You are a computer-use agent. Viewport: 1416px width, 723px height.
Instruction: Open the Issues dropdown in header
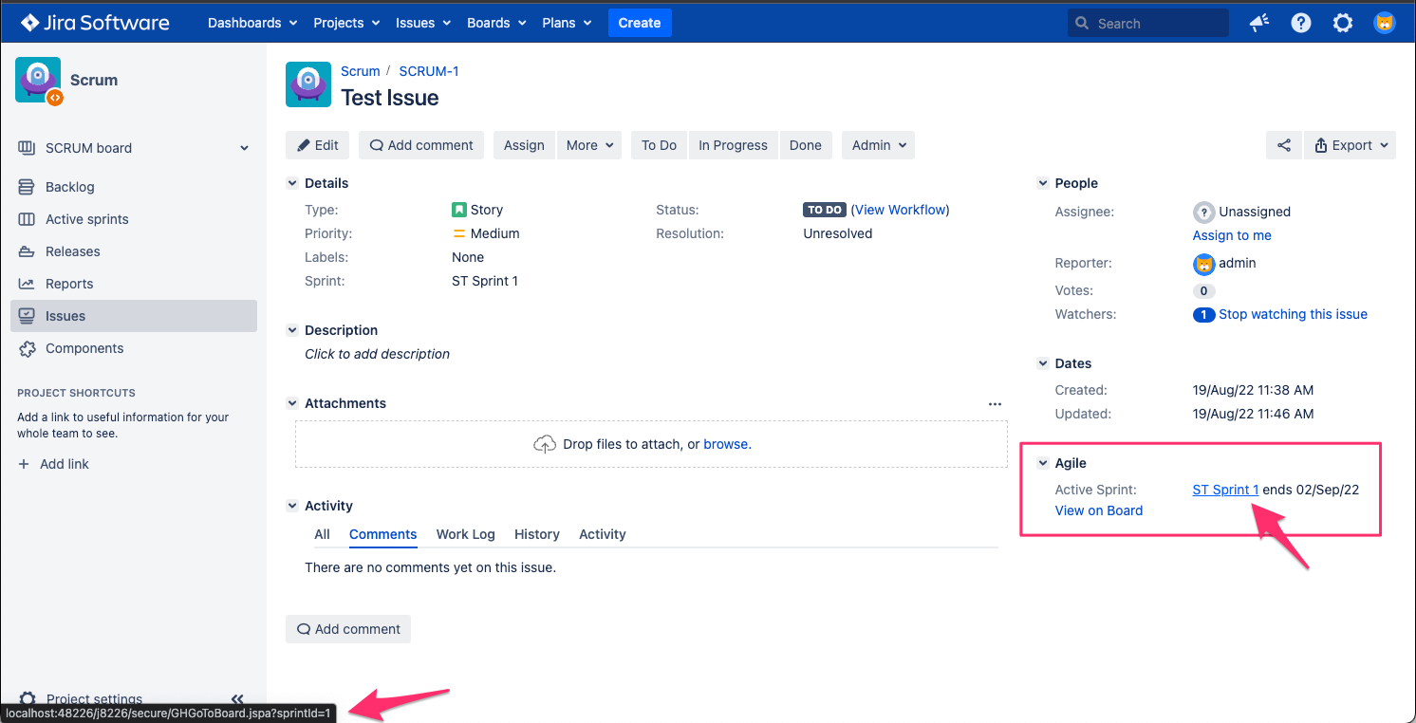[423, 23]
